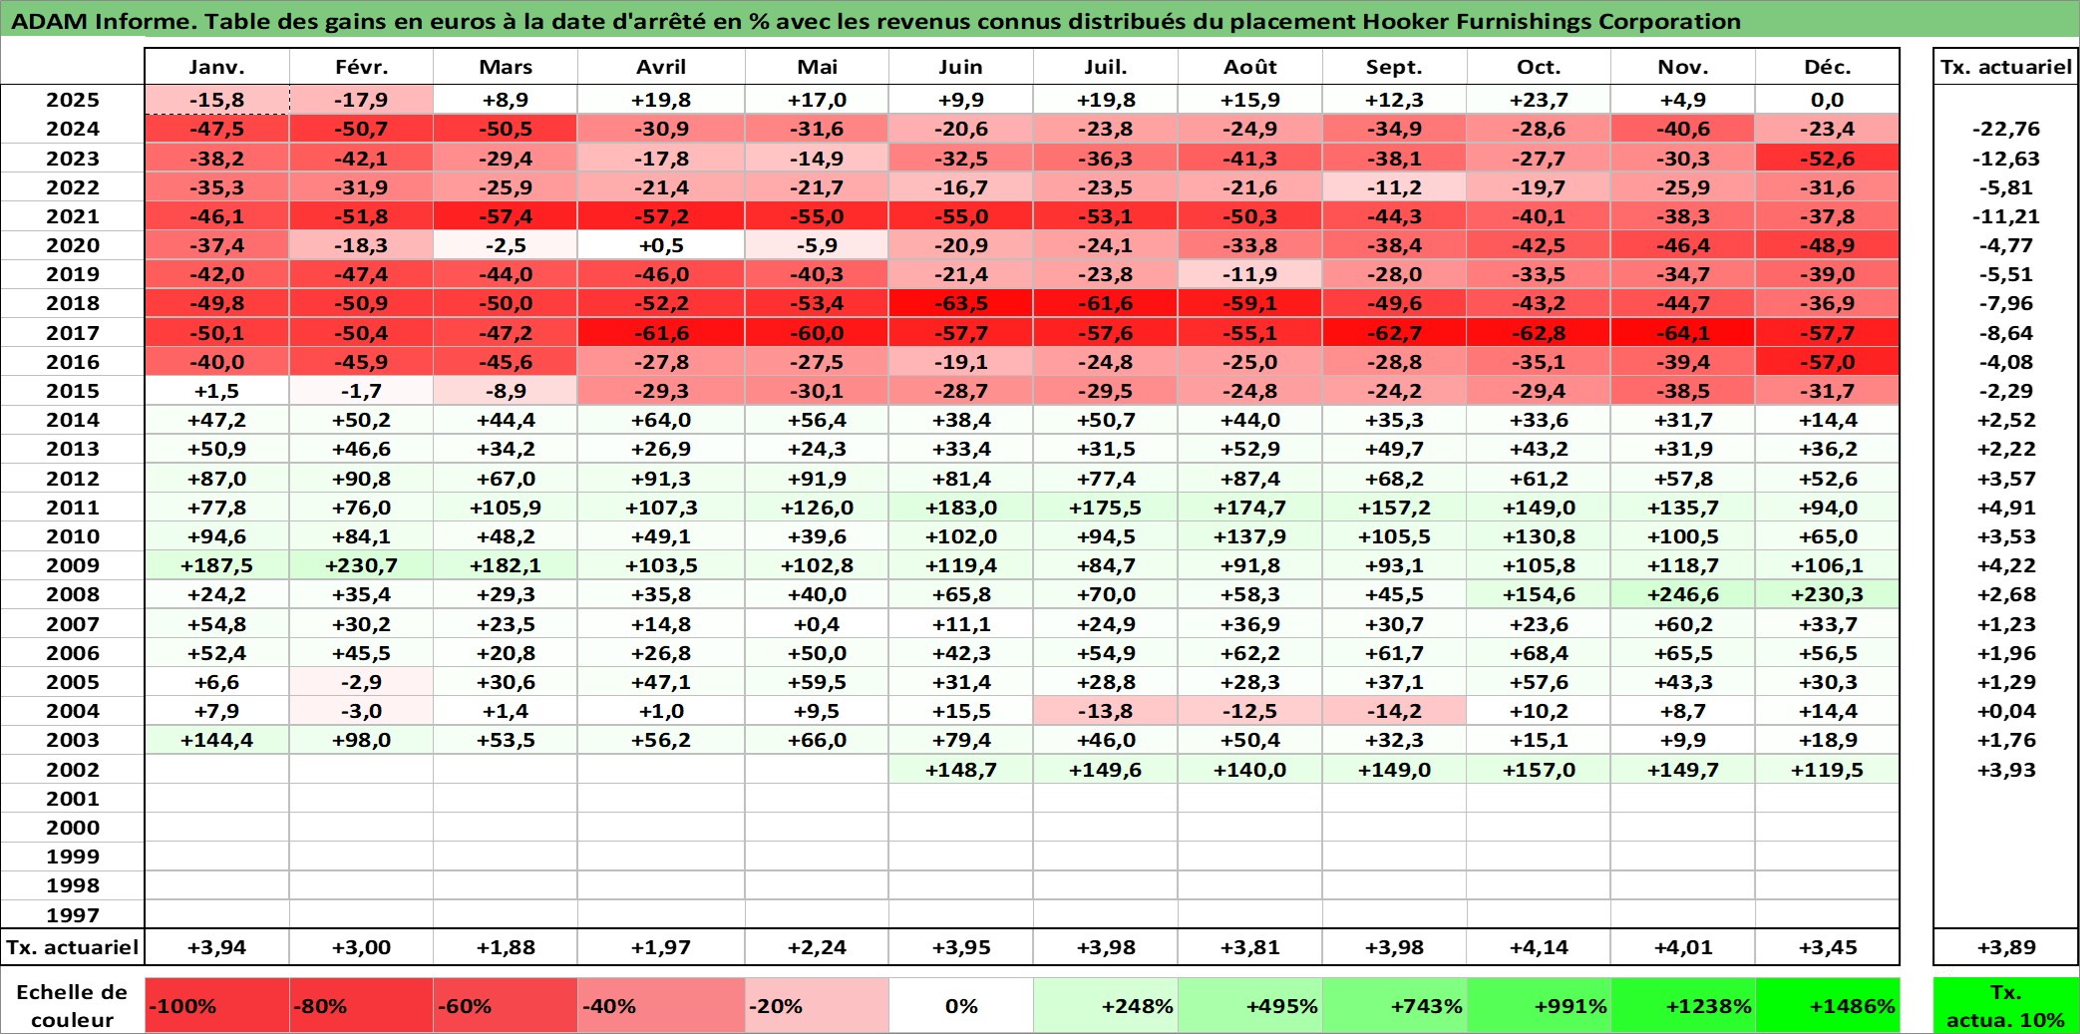Select the 1997 year row label
Viewport: 2080px width, 1034px height.
pos(72,915)
